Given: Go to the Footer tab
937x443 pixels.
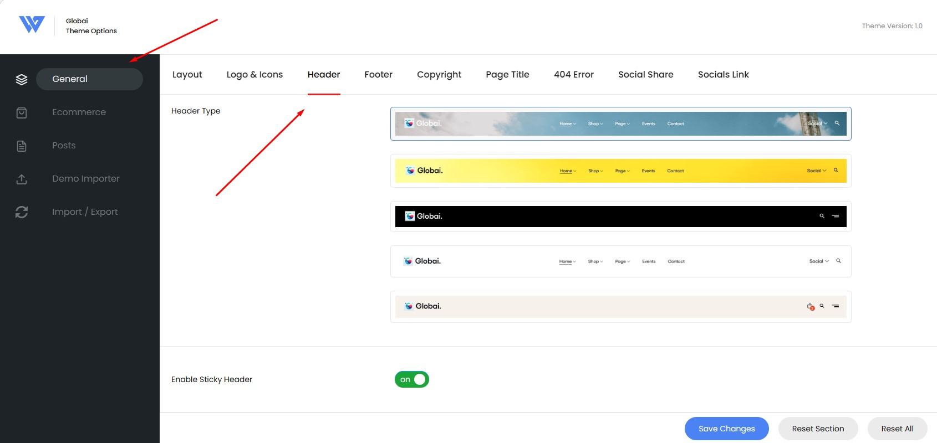Looking at the screenshot, I should [x=378, y=75].
